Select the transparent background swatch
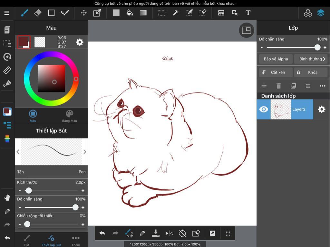The width and height of the screenshot is (330, 247). pyautogui.click(x=40, y=42)
